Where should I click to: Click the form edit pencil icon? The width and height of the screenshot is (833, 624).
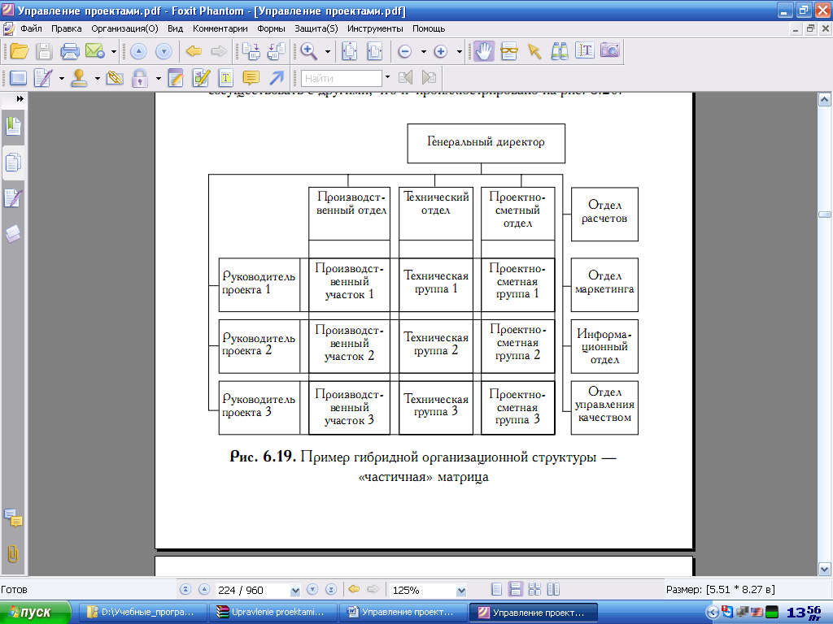coord(201,79)
